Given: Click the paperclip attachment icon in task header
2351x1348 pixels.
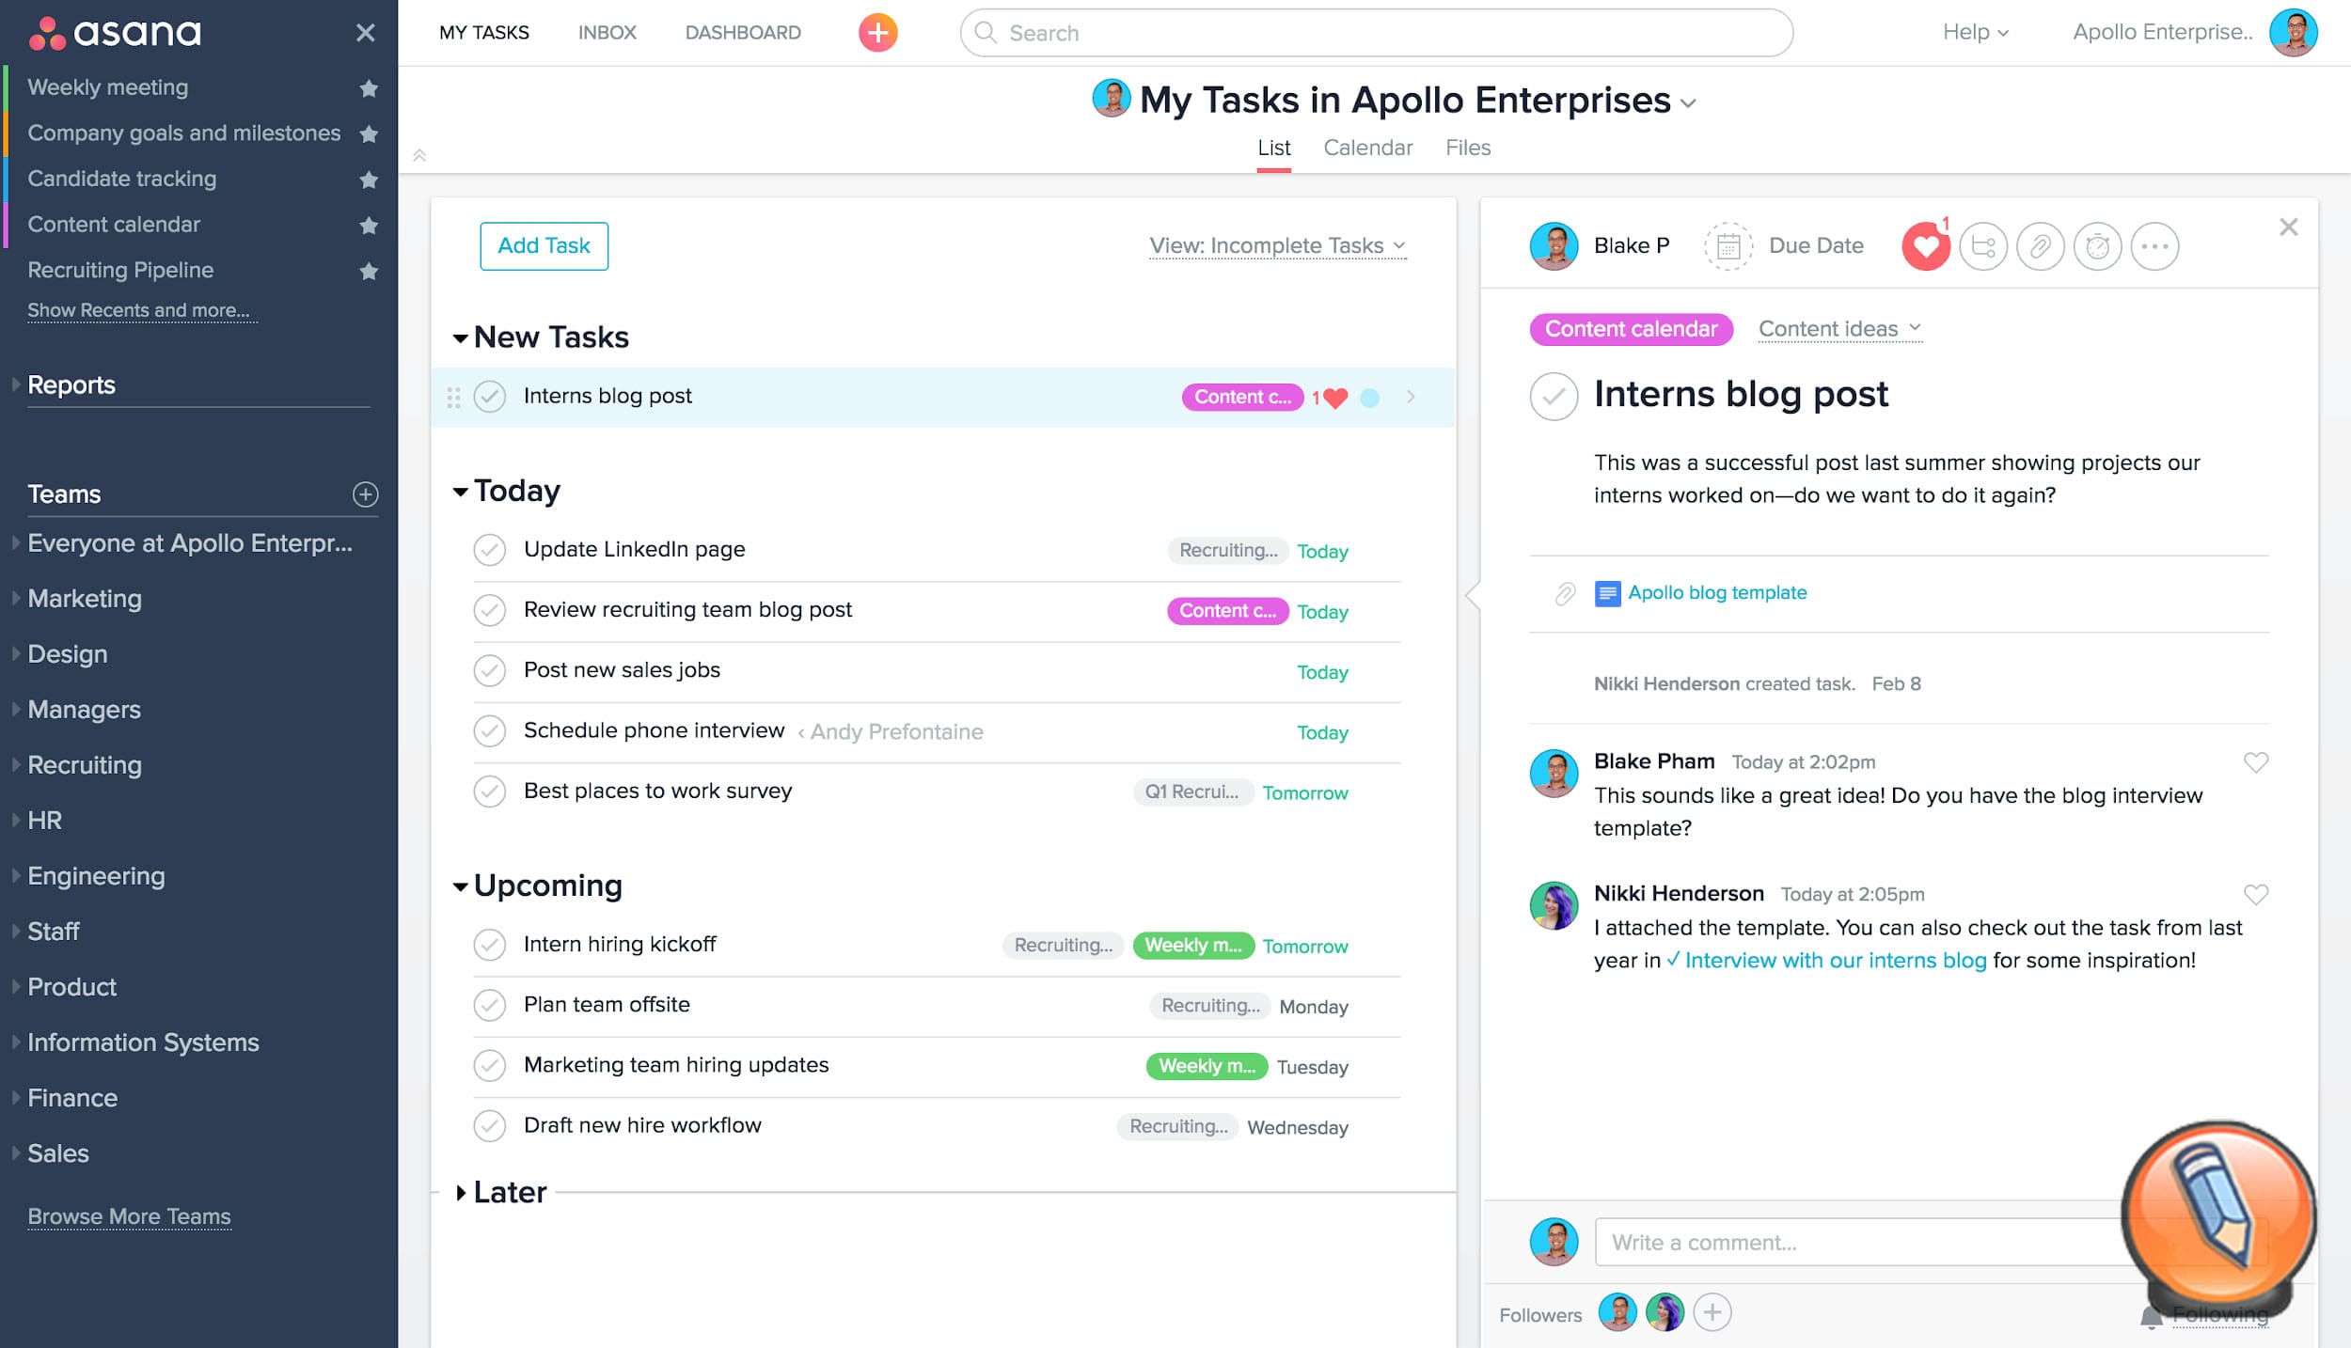Looking at the screenshot, I should (2040, 246).
